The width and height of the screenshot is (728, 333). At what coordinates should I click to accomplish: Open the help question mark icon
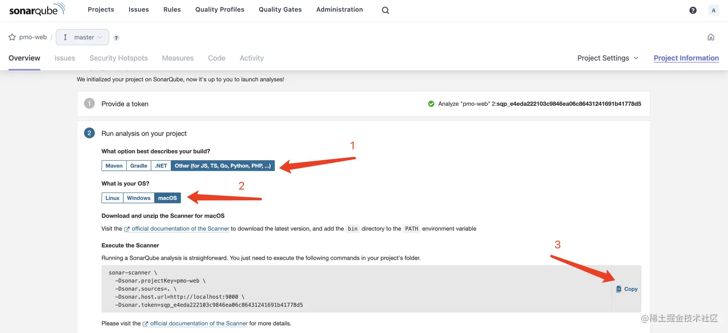coord(693,10)
